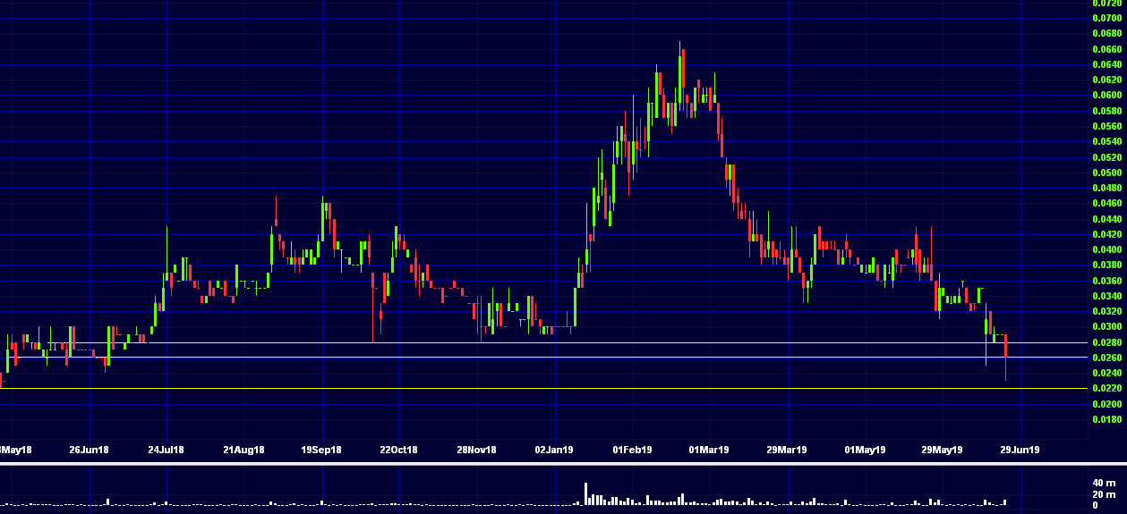Select the 0.0680 price axis label
Image resolution: width=1127 pixels, height=514 pixels.
(1107, 33)
